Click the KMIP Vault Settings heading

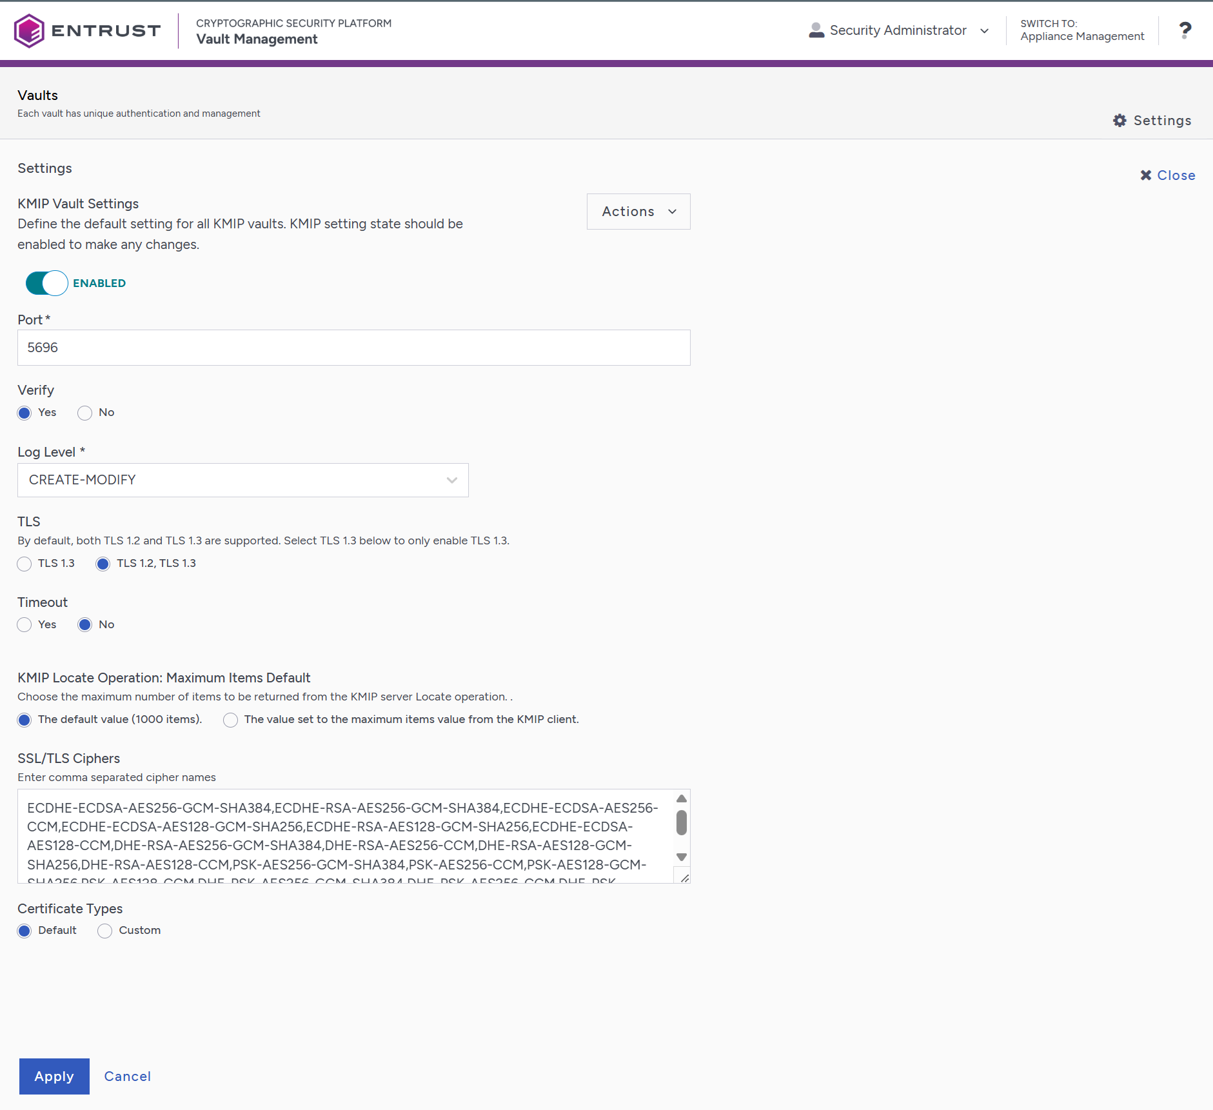pyautogui.click(x=78, y=204)
